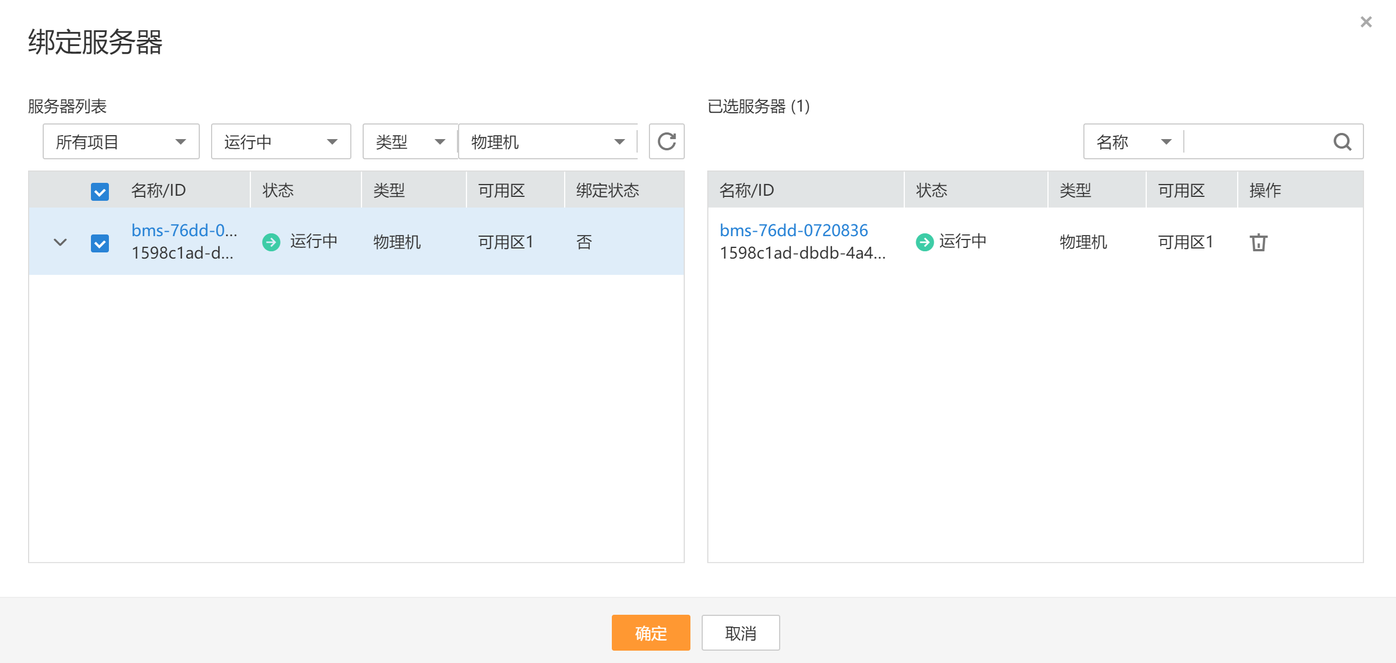
Task: Open the 类型 filter dropdown
Action: tap(410, 141)
